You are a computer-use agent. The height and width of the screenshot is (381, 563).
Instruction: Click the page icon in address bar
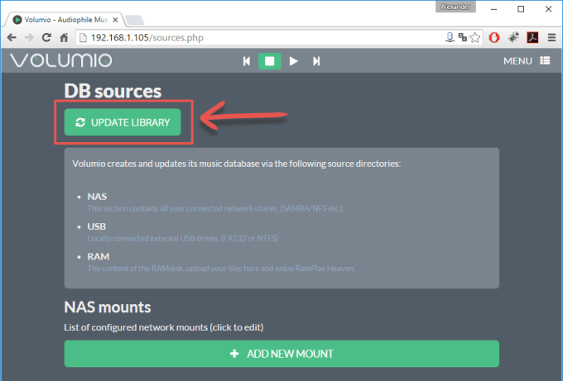(84, 38)
